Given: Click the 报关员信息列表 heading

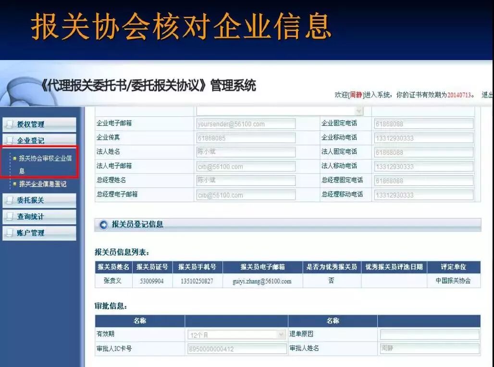Looking at the screenshot, I should coord(122,252).
